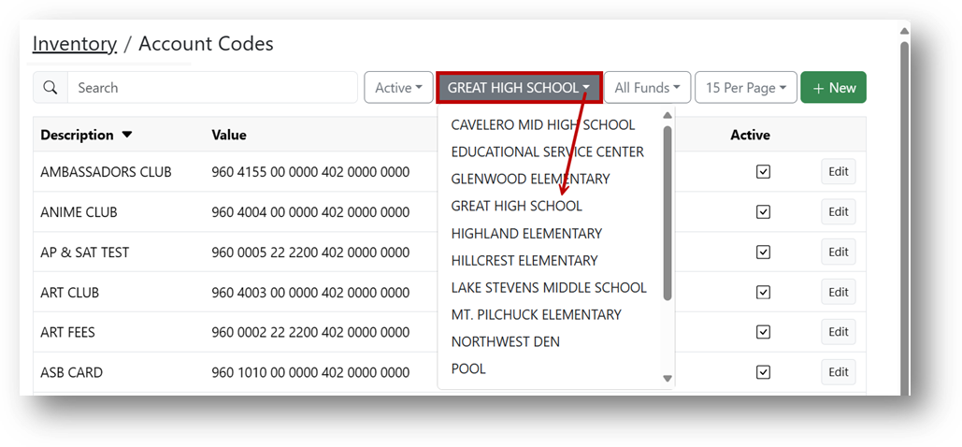Click the AMBASSADORS CLUB description cell
Viewport: 962px width, 447px height.
[x=106, y=172]
